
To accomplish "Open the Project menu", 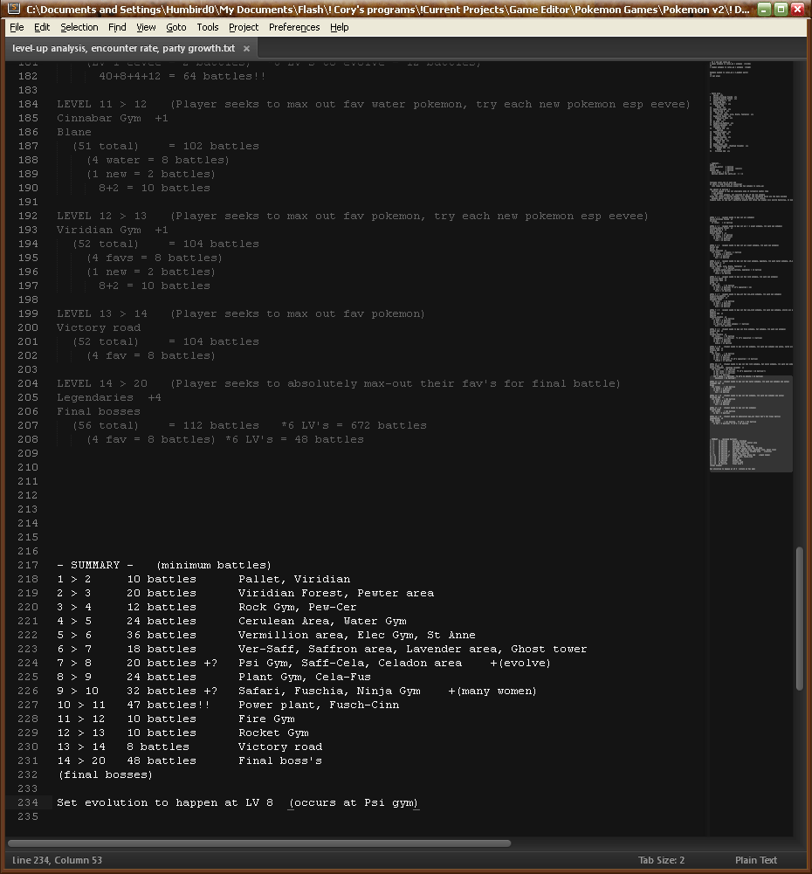I will point(244,27).
